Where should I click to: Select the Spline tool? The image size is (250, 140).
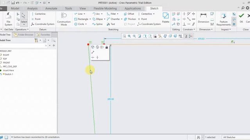click(x=97, y=24)
